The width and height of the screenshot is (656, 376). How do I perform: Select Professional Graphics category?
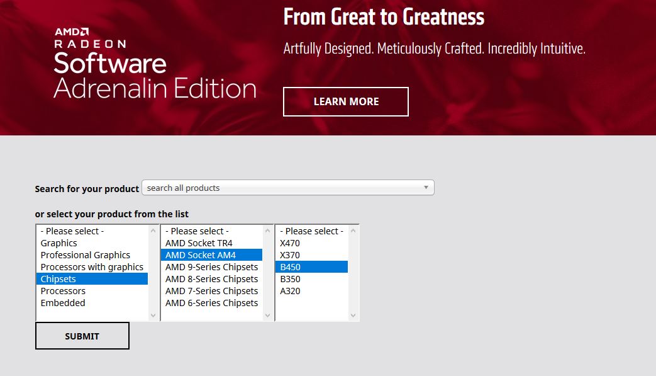pos(92,255)
